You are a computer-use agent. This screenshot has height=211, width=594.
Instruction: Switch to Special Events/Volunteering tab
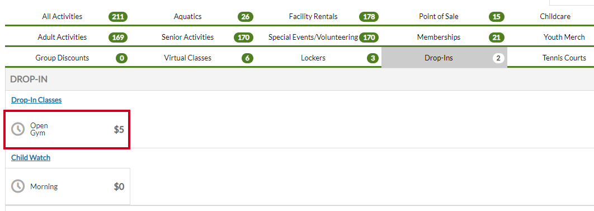pyautogui.click(x=319, y=37)
